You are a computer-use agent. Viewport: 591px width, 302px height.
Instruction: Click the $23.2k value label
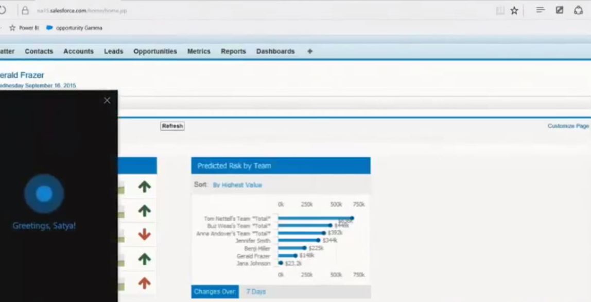click(x=293, y=263)
